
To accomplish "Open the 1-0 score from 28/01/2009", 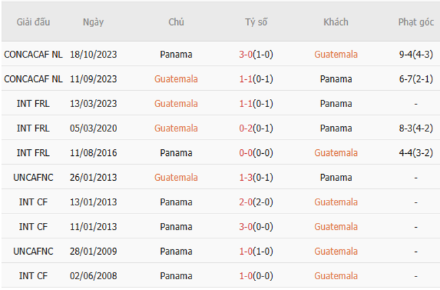I will 245,251.
